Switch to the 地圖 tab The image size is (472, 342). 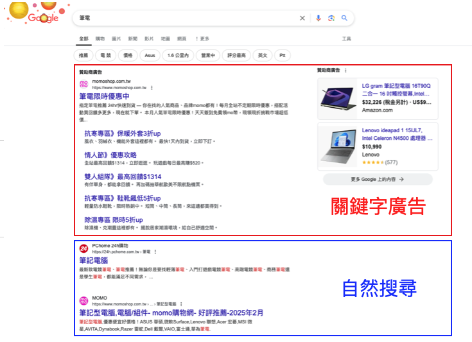[165, 38]
